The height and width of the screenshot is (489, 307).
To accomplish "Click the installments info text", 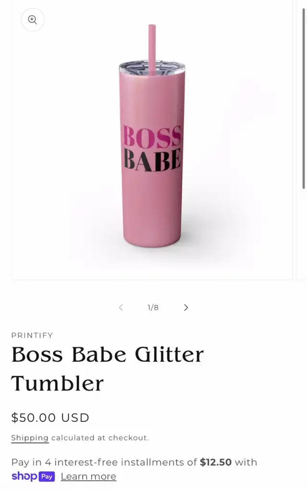I will pyautogui.click(x=134, y=462).
